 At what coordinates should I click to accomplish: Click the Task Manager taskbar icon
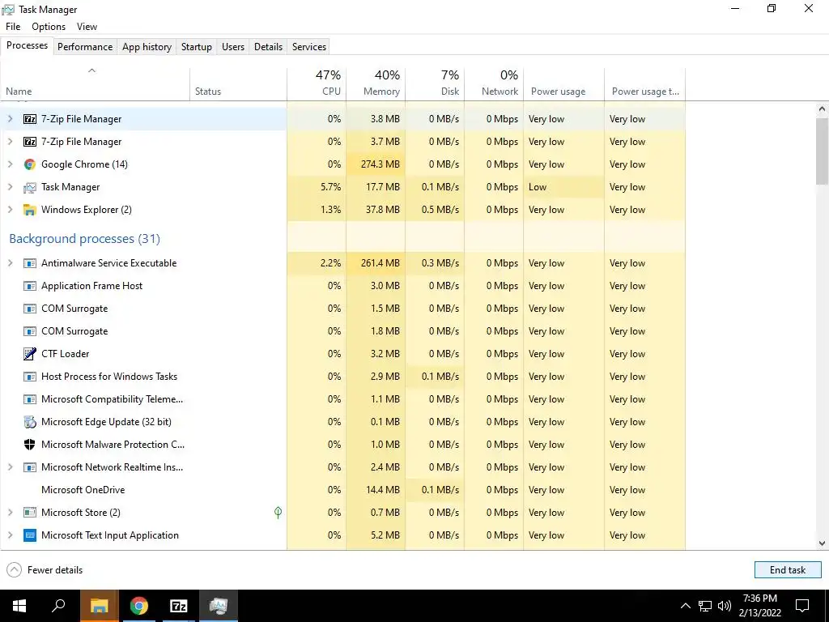(219, 606)
